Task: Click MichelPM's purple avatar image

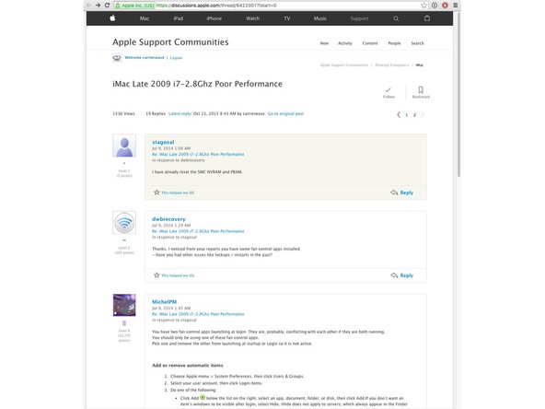Action: coord(124,305)
